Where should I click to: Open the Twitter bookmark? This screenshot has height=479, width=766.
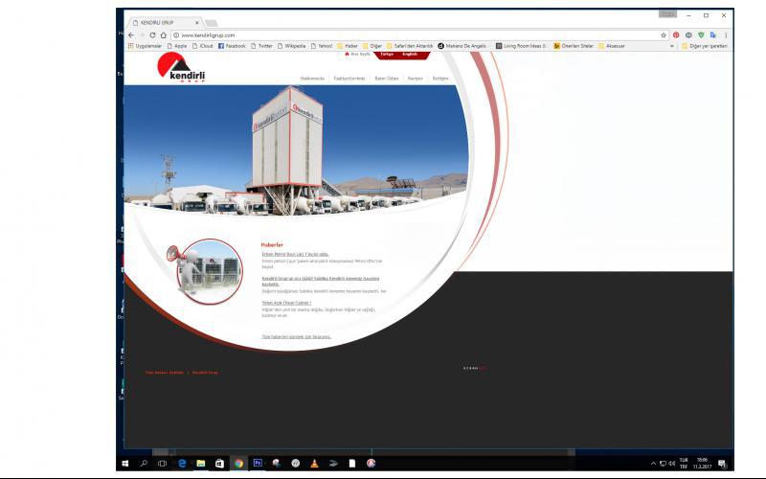point(261,46)
